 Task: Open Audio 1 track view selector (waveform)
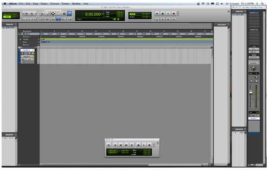click(27, 57)
